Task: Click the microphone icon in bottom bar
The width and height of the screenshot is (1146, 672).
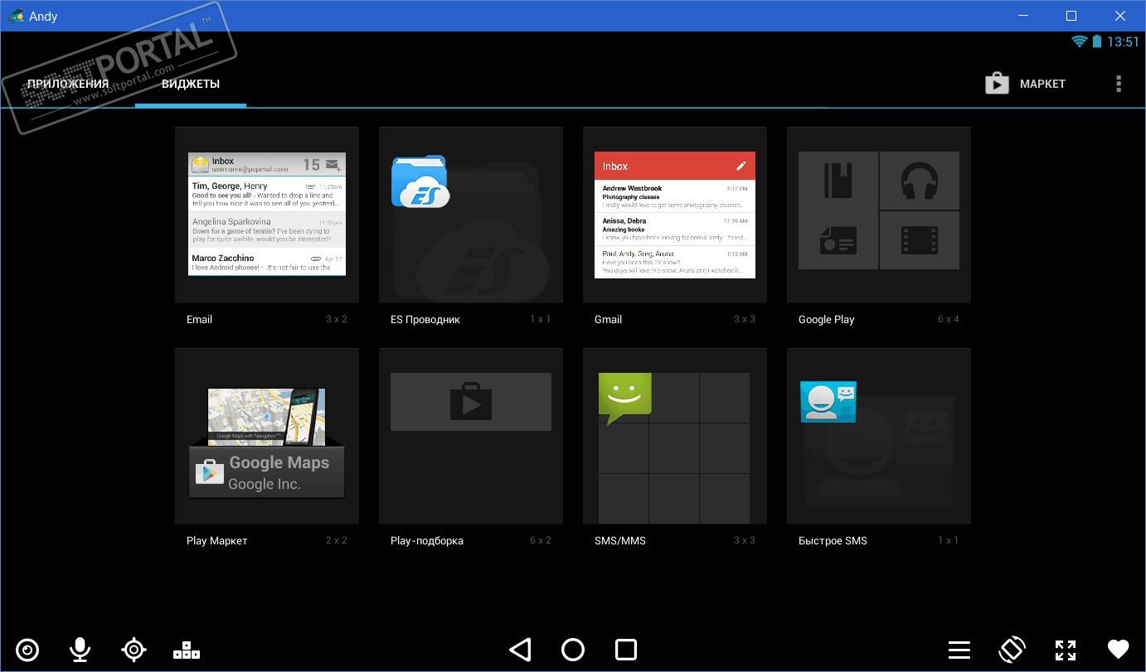Action: pyautogui.click(x=80, y=650)
